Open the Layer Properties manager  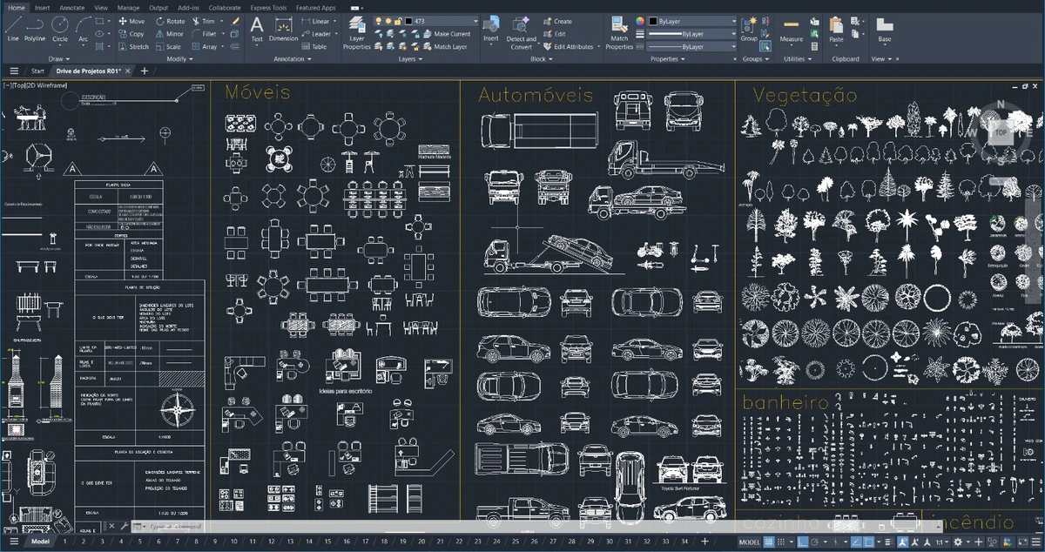357,31
